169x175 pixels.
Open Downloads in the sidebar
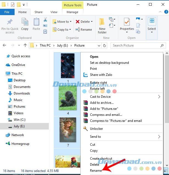pyautogui.click(x=22, y=93)
